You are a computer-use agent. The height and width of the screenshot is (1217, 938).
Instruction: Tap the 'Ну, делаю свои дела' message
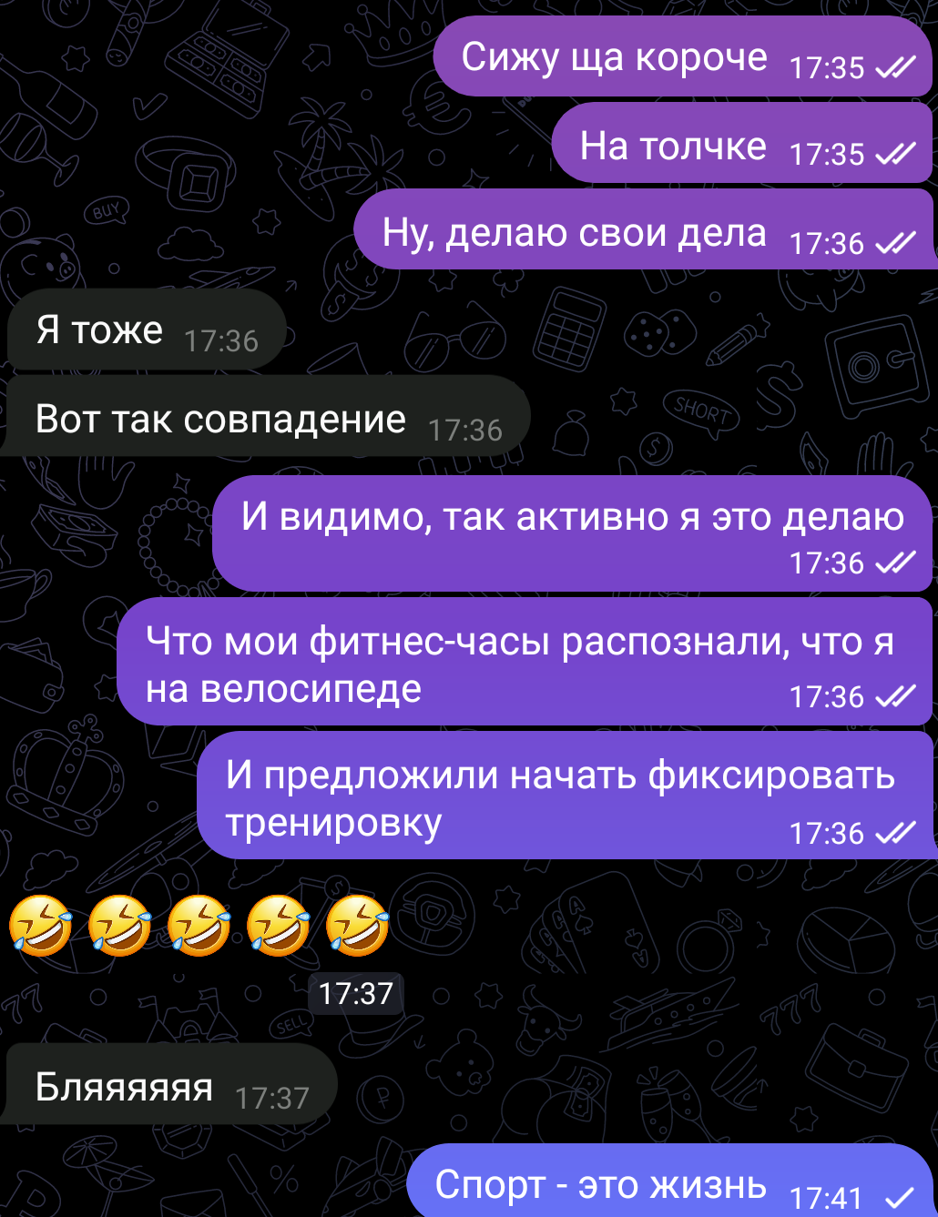click(x=643, y=231)
